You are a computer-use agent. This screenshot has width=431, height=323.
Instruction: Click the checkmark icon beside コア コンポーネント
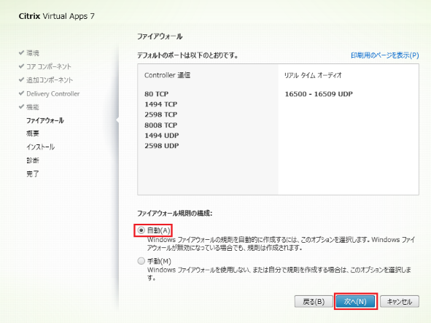[21, 66]
